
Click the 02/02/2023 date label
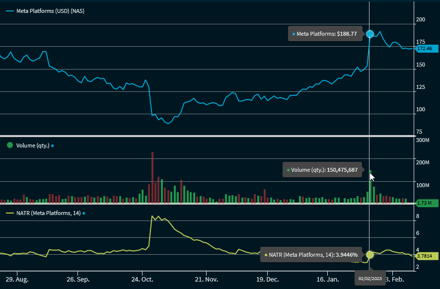pos(370,279)
